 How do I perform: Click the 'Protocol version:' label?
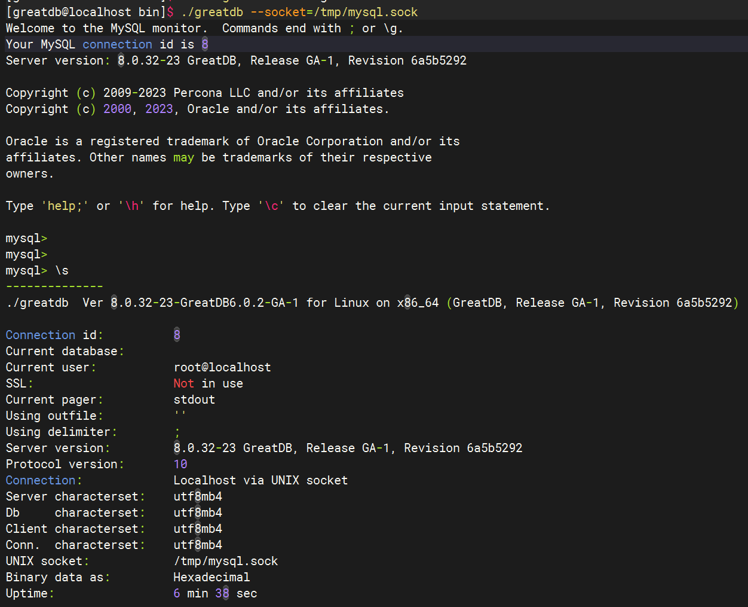click(x=65, y=464)
